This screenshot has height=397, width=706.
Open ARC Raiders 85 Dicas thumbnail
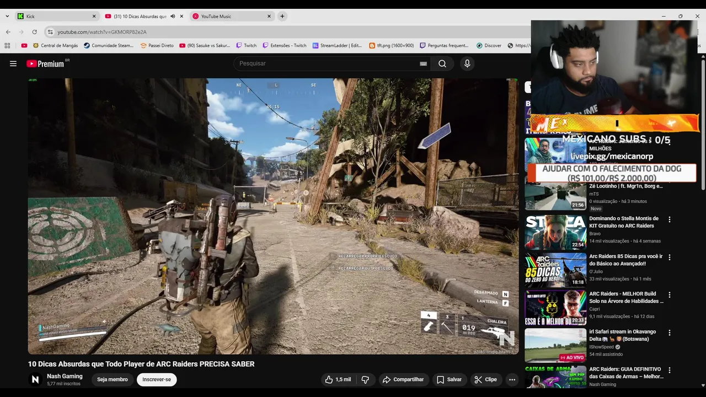[x=555, y=270]
